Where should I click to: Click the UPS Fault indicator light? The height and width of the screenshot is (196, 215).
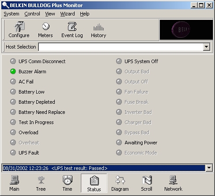click(13, 153)
